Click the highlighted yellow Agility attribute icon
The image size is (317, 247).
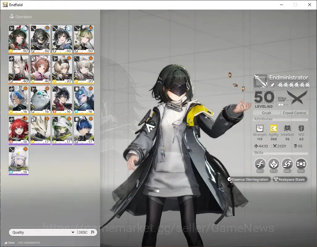click(x=273, y=128)
